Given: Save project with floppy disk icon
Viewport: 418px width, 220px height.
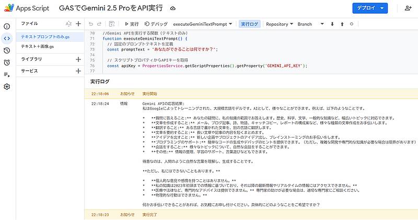Looking at the screenshot, I should tap(112, 24).
